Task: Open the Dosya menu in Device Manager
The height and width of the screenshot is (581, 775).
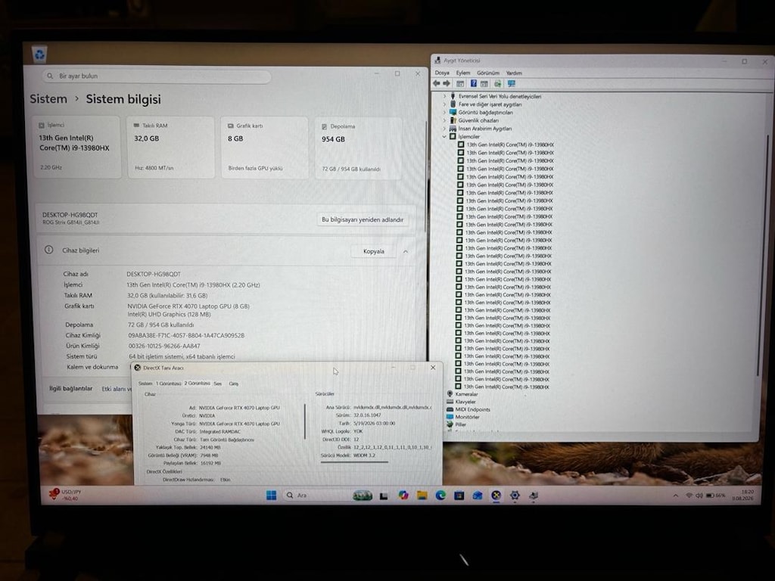Action: (442, 73)
